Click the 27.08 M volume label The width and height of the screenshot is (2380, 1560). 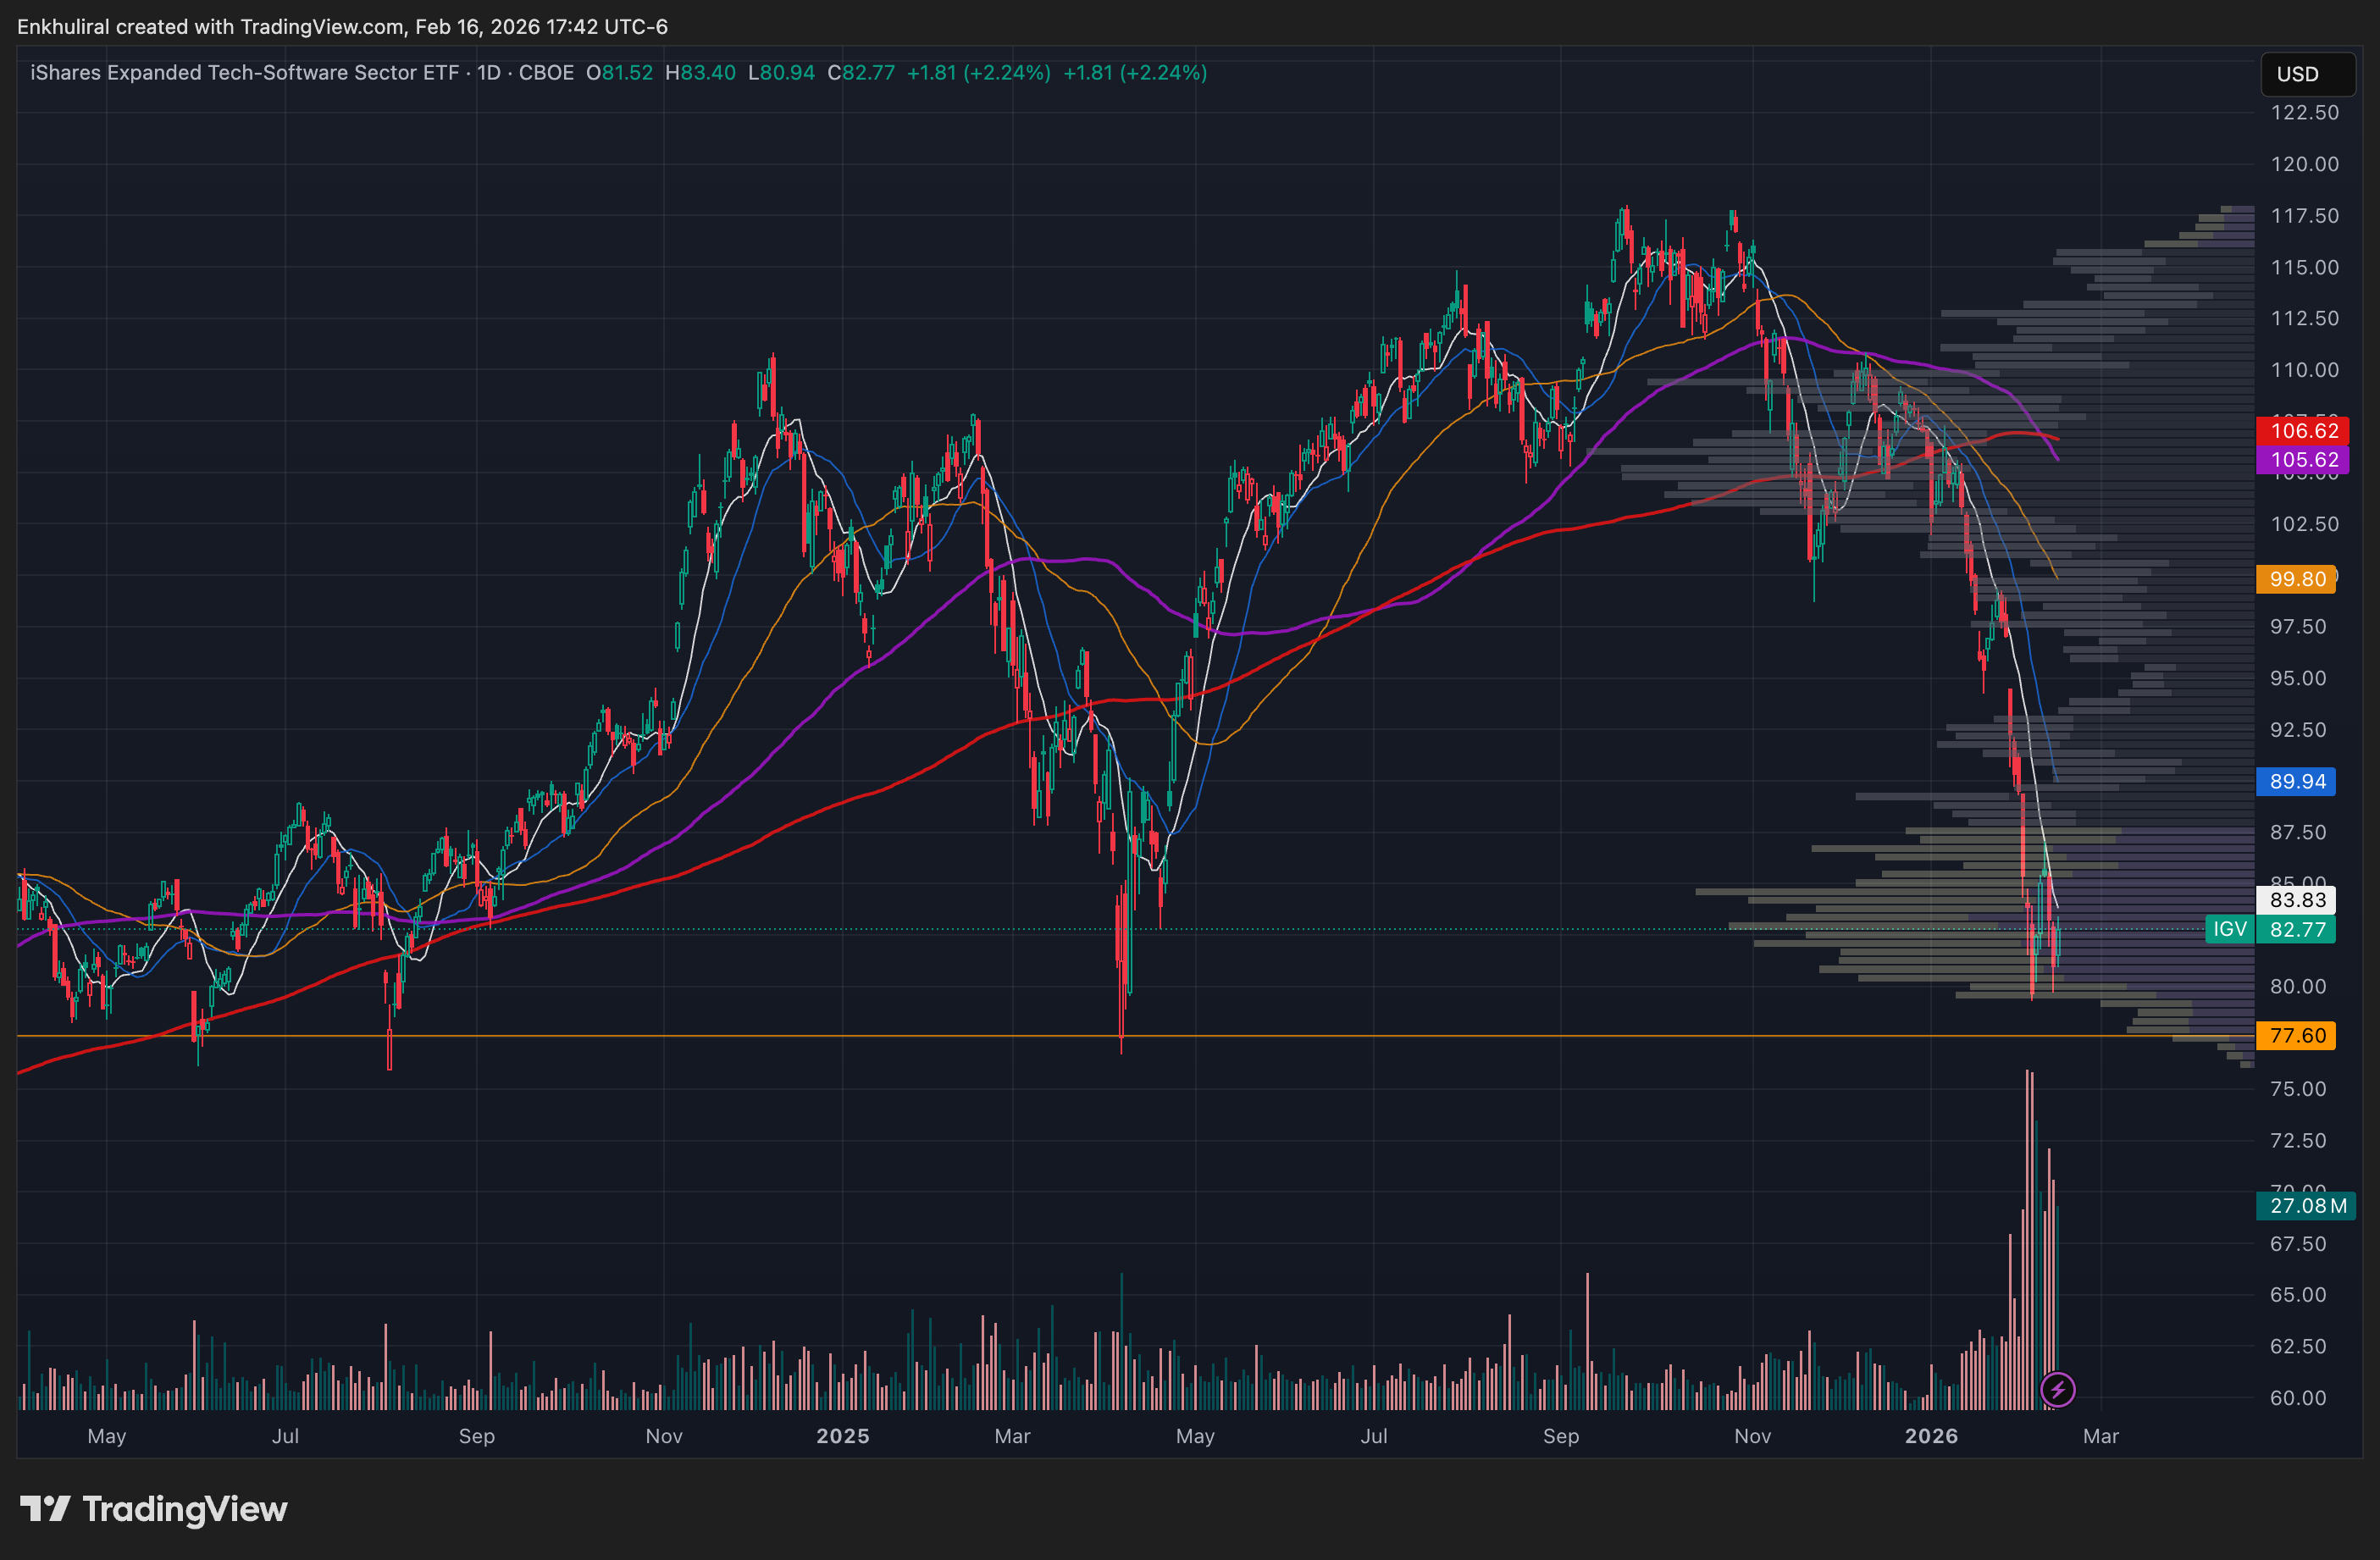click(x=2306, y=1205)
